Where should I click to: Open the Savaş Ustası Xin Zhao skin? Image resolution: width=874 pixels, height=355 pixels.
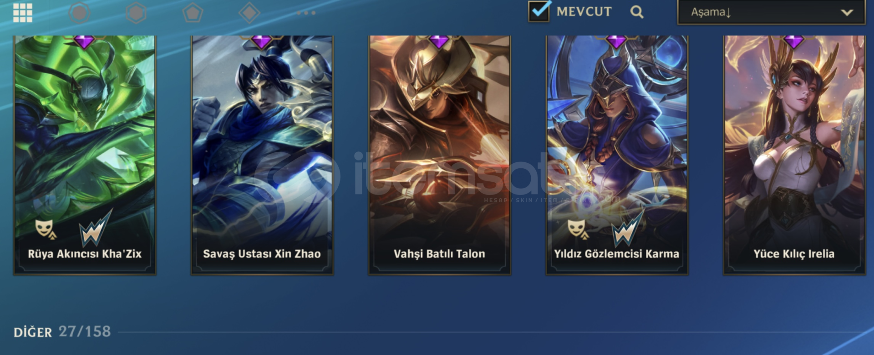pyautogui.click(x=262, y=155)
